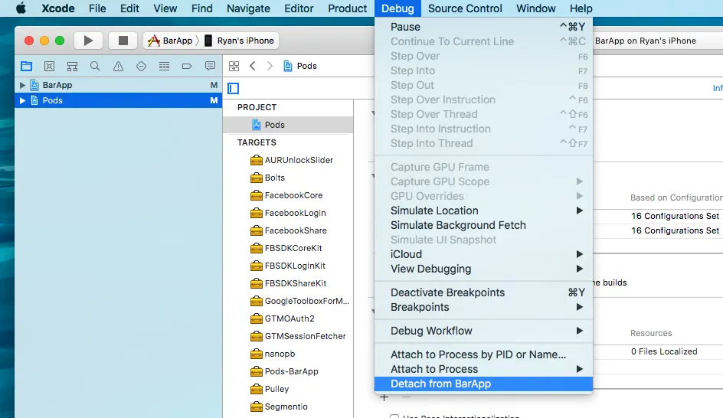Open the Window menu

click(536, 8)
